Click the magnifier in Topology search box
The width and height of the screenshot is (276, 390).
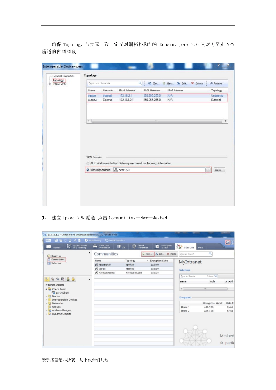140,83
